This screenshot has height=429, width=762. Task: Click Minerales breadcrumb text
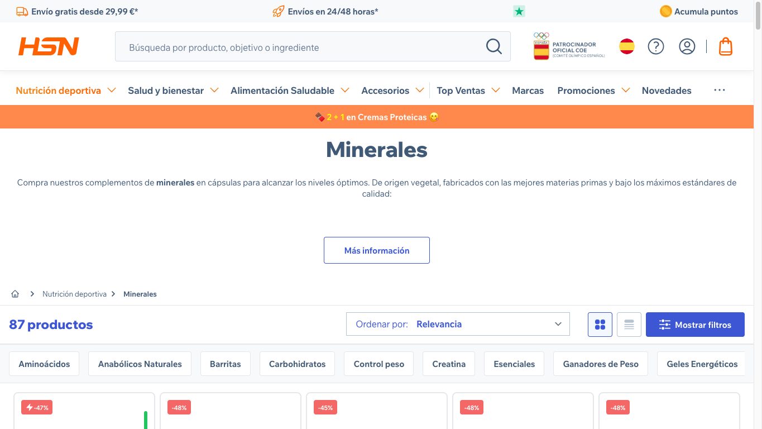pyautogui.click(x=140, y=294)
